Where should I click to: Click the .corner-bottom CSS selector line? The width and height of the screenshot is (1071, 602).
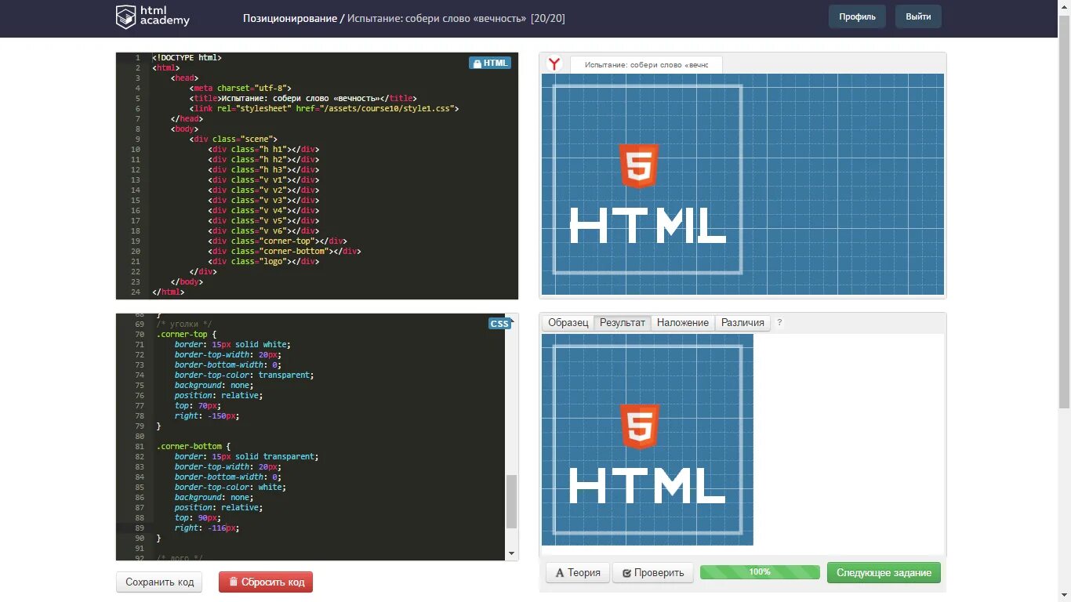point(193,446)
